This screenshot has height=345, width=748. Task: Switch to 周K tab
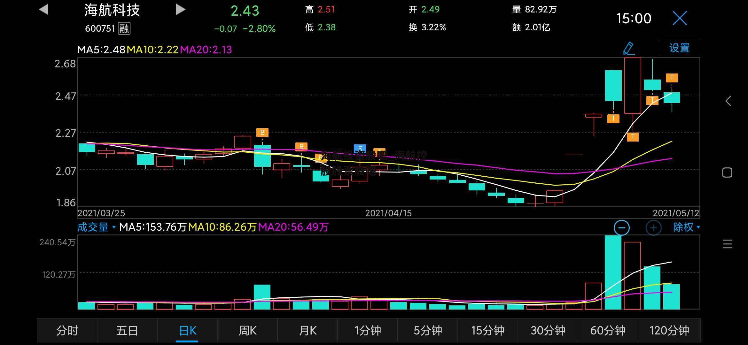(247, 330)
